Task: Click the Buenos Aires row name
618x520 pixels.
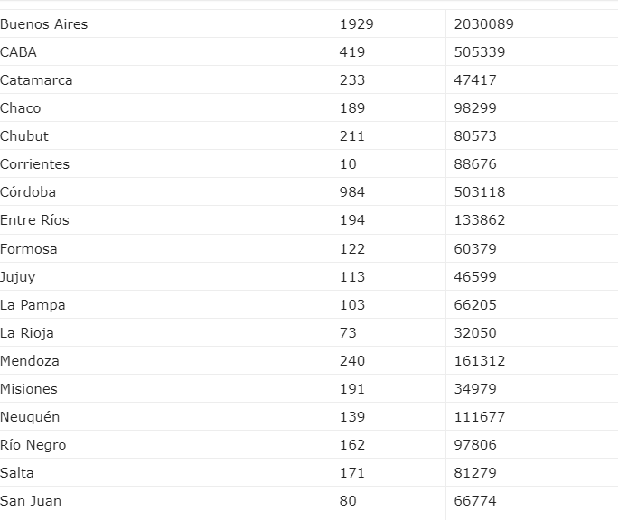Action: click(44, 24)
